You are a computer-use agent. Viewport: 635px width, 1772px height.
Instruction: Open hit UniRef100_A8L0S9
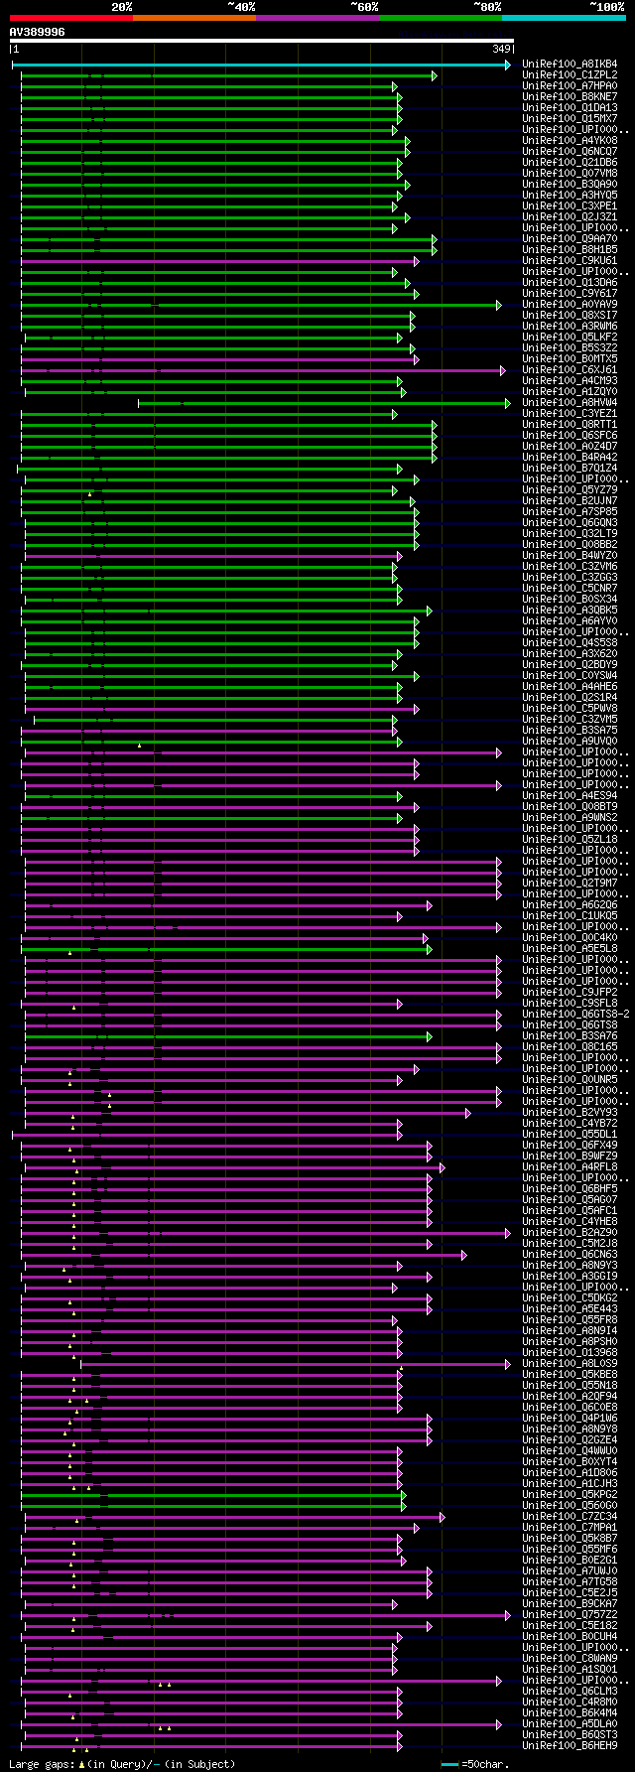(x=571, y=1364)
